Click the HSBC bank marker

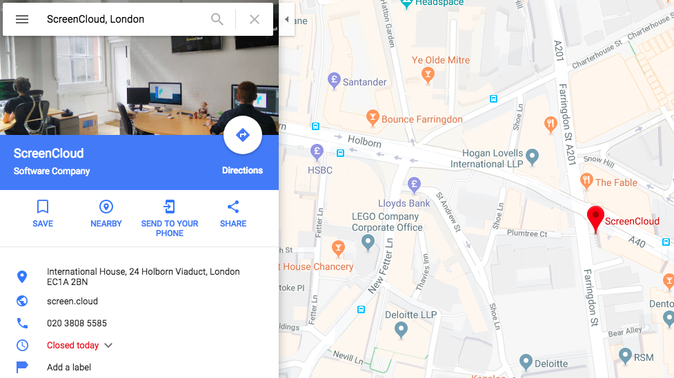pos(317,152)
